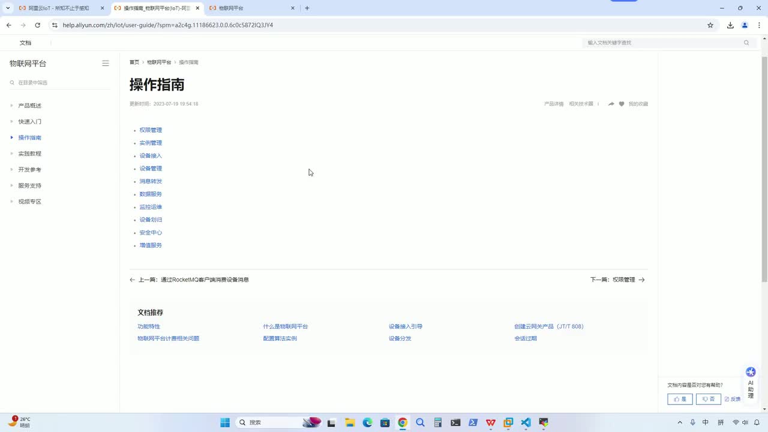Toggle 中 input language indicator

(706, 422)
